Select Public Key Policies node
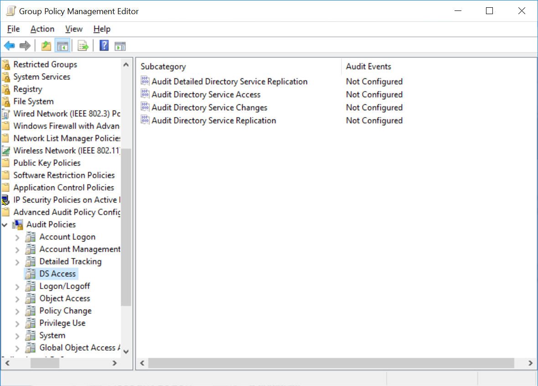538x386 pixels. click(47, 163)
